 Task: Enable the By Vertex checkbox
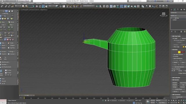coord(173,57)
